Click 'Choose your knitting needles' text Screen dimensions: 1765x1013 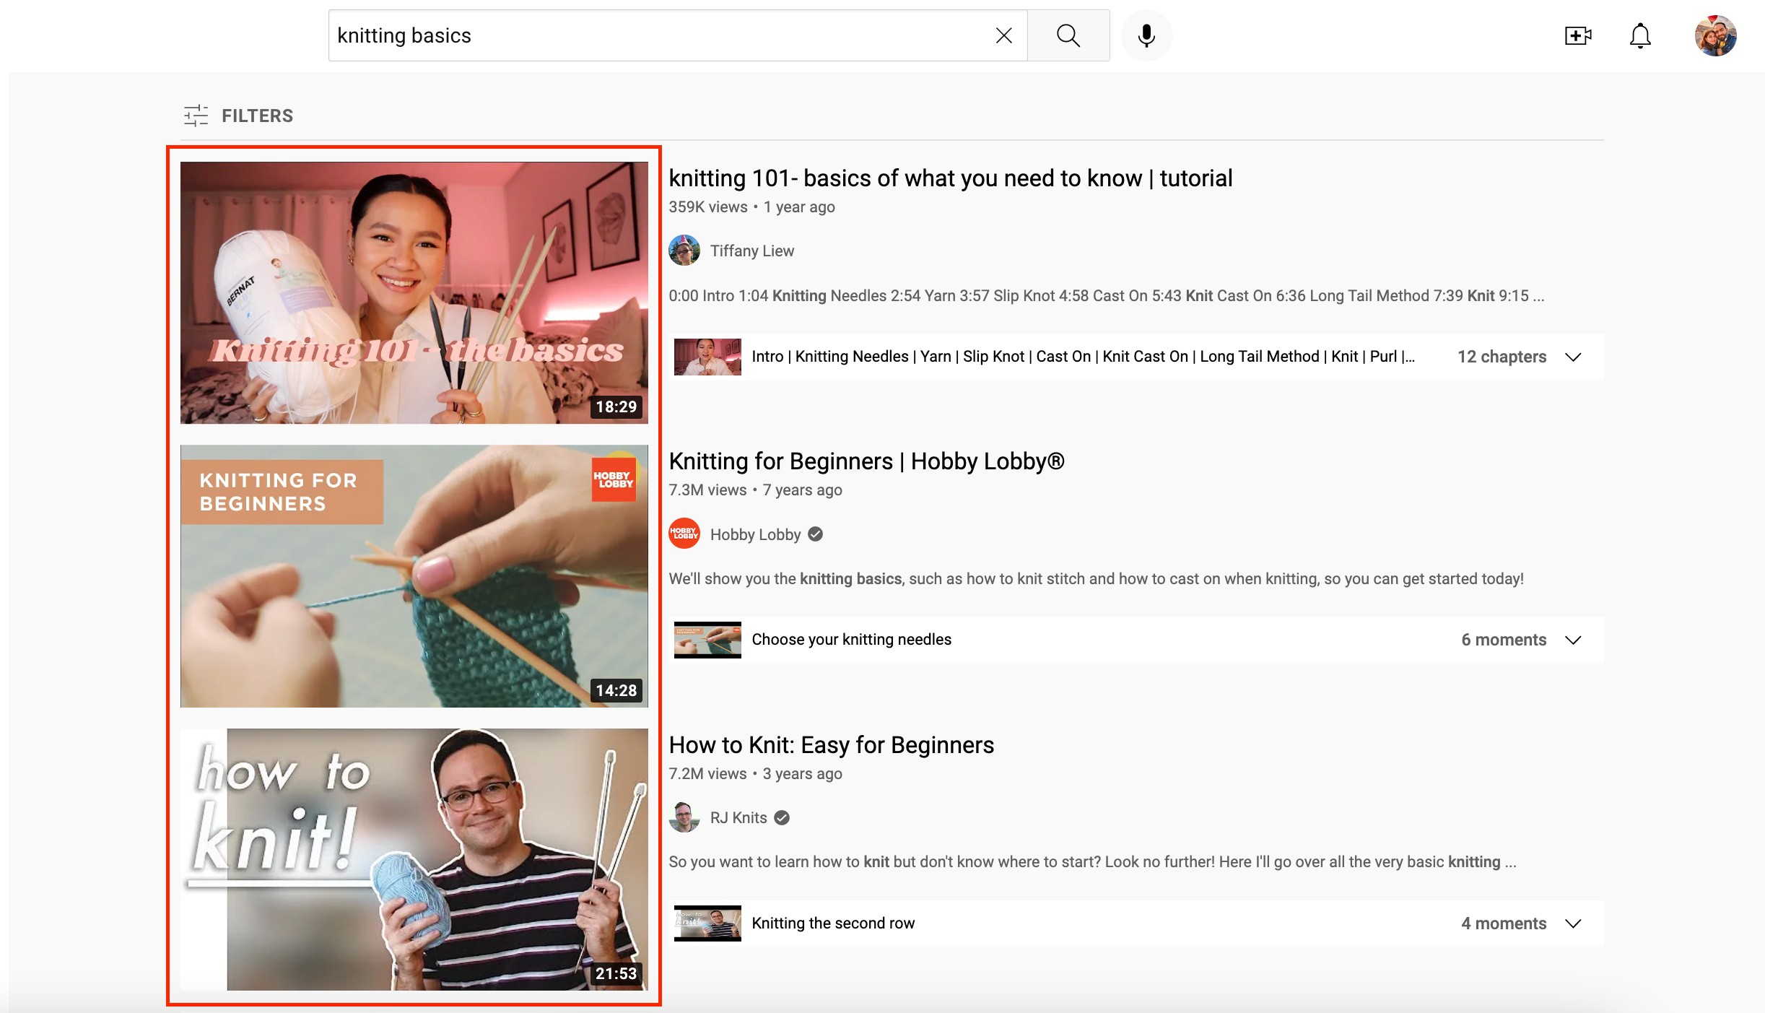pos(851,640)
